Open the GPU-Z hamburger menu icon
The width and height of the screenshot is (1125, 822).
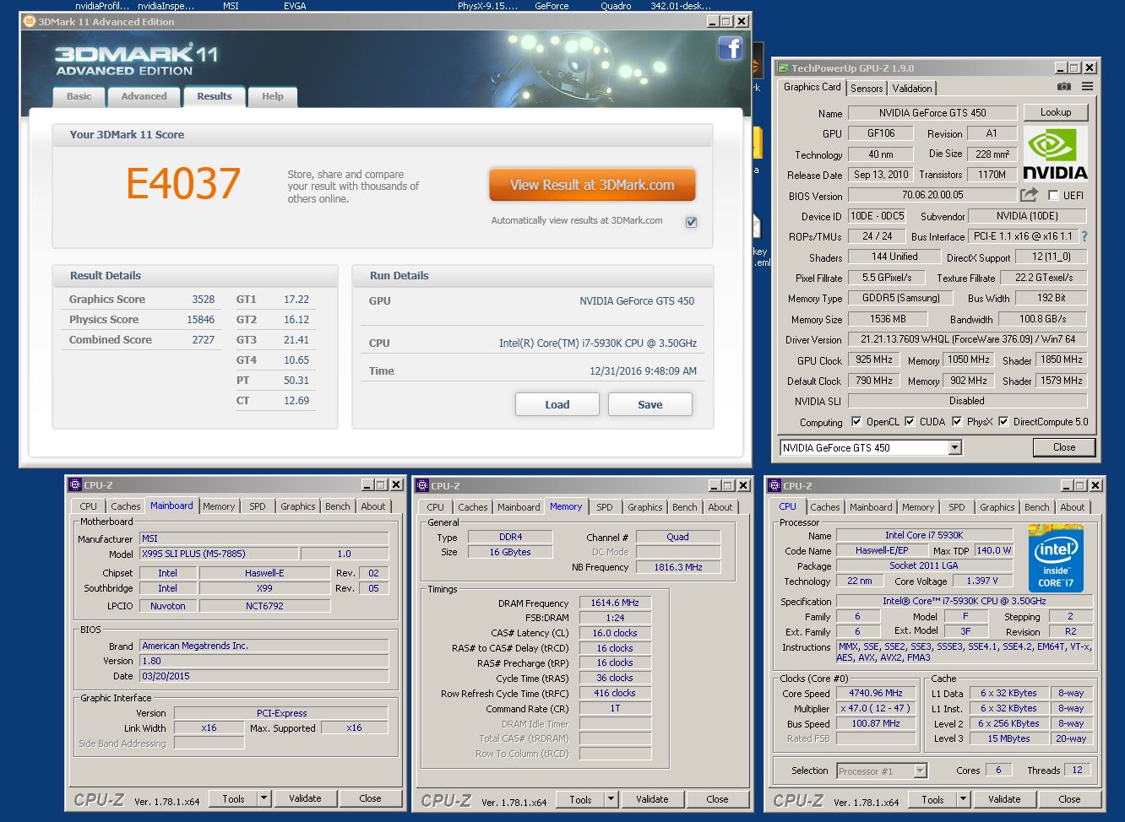1087,87
